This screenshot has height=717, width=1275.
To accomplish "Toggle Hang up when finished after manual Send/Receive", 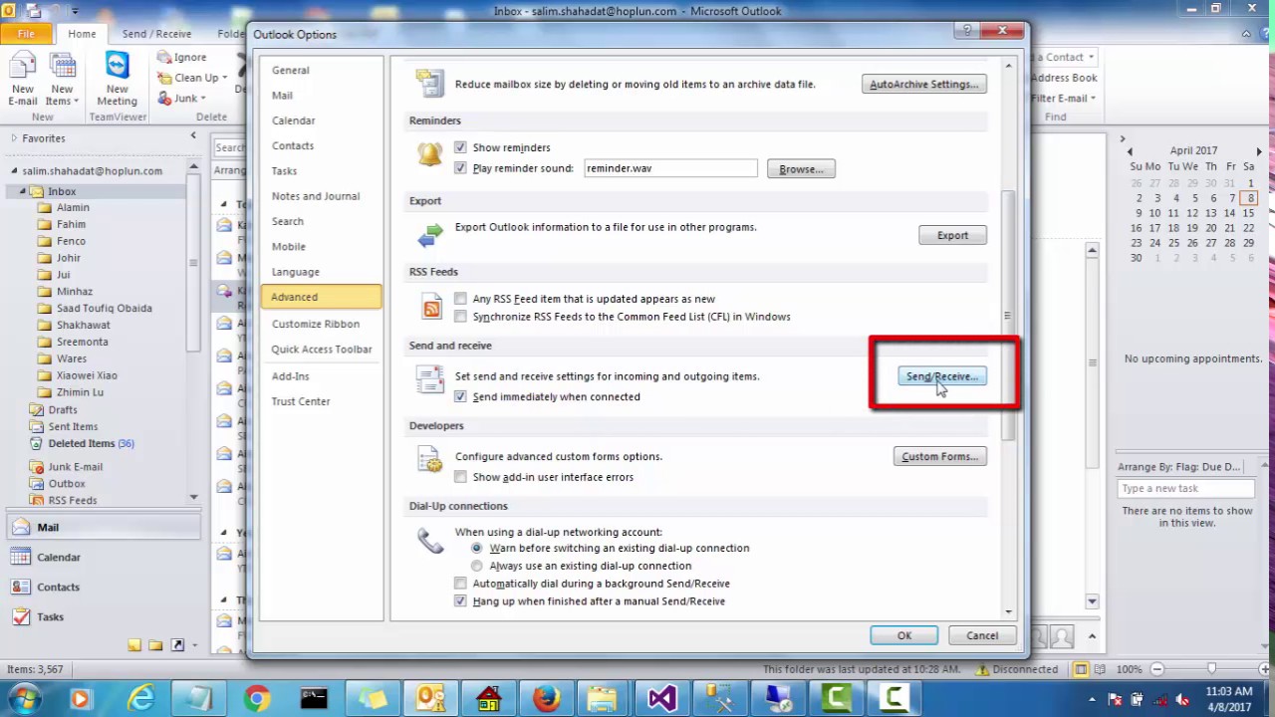I will click(x=460, y=601).
